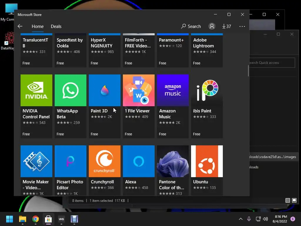Select the ibis Paint app icon

pos(207,90)
